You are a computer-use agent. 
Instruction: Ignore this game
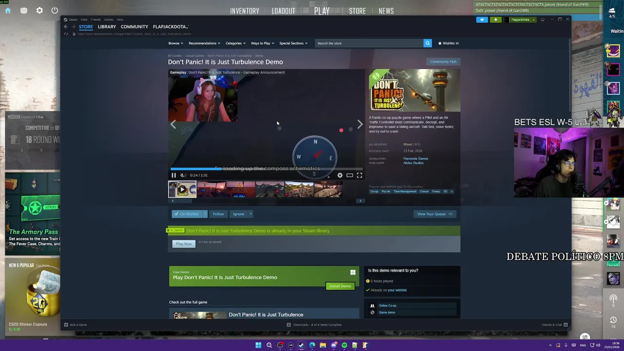[x=238, y=214]
